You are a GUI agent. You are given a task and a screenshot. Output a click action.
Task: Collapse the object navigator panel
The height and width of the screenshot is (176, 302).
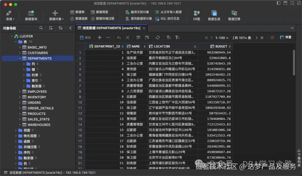[70, 28]
